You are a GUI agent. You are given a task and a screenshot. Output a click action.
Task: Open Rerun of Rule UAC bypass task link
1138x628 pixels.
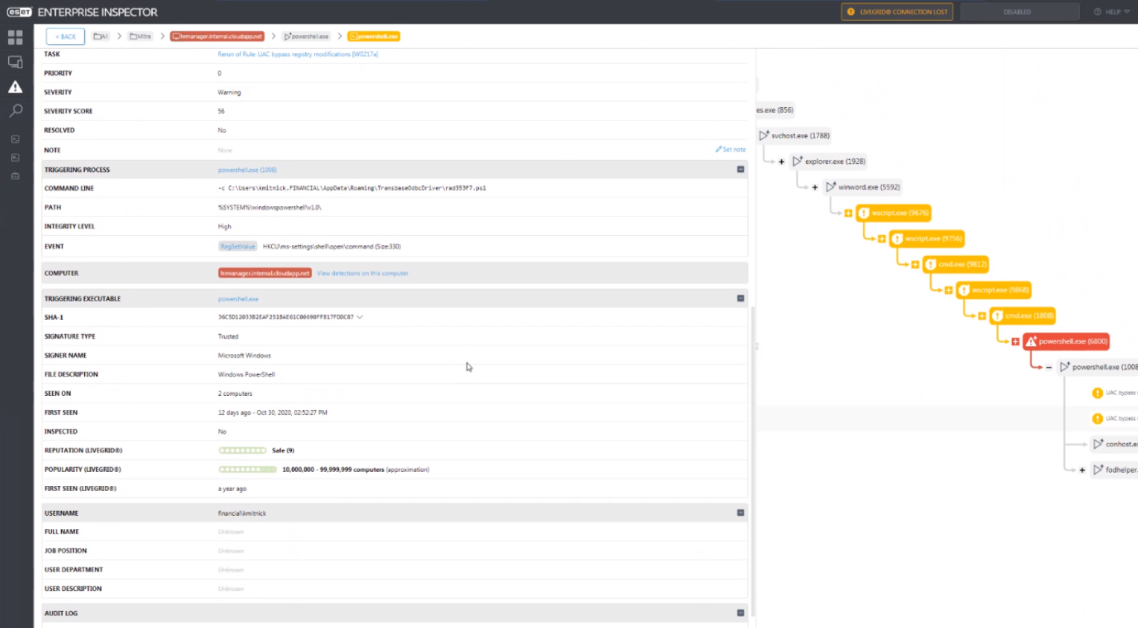click(298, 54)
